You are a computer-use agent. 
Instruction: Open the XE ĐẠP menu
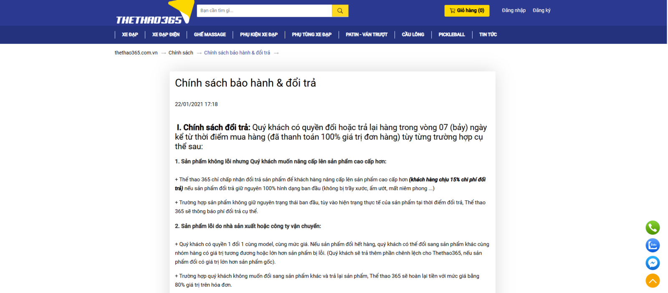(x=130, y=35)
